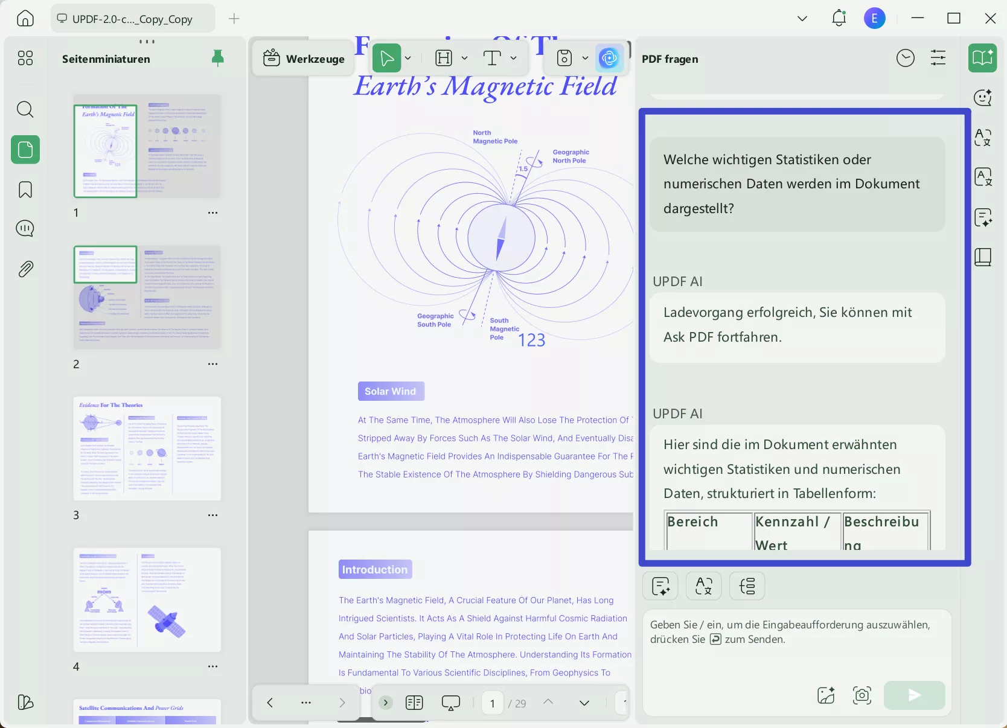This screenshot has width=1007, height=728.
Task: Go to the Home icon
Action: click(x=25, y=18)
